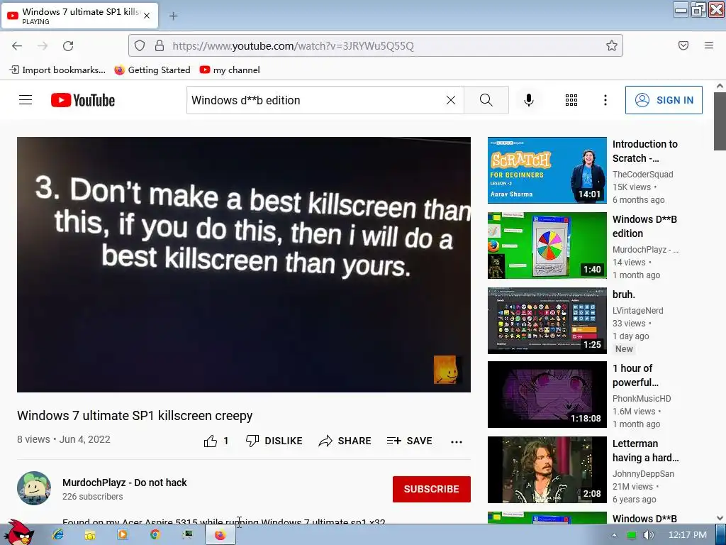Show hidden system tray icons
This screenshot has width=726, height=545.
pos(614,535)
